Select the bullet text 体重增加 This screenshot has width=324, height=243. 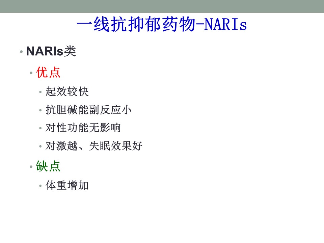pos(67,185)
